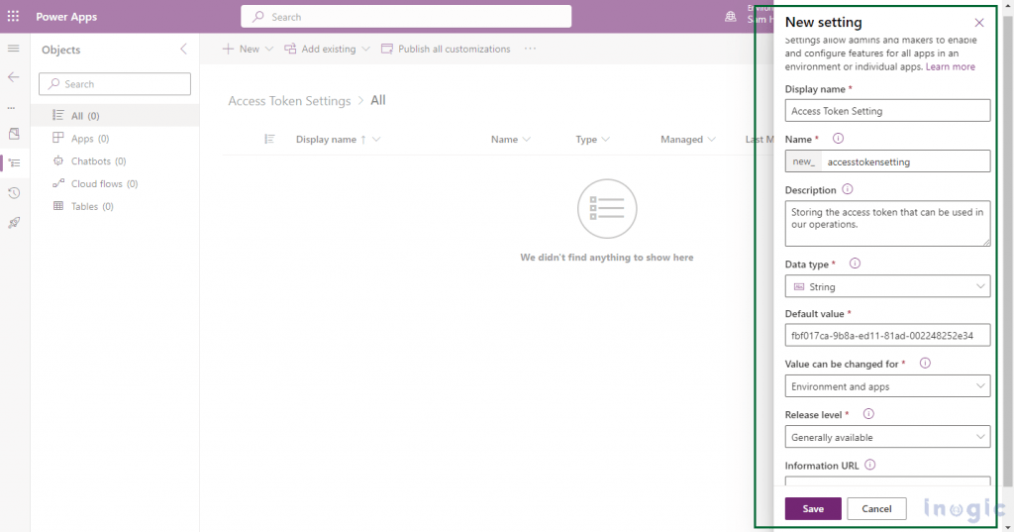
Task: Toggle the hamburger navigation menu
Action: pos(13,49)
